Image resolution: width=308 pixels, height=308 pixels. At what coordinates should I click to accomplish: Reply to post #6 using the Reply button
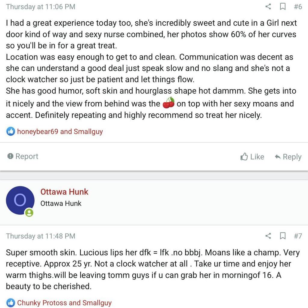tap(288, 157)
